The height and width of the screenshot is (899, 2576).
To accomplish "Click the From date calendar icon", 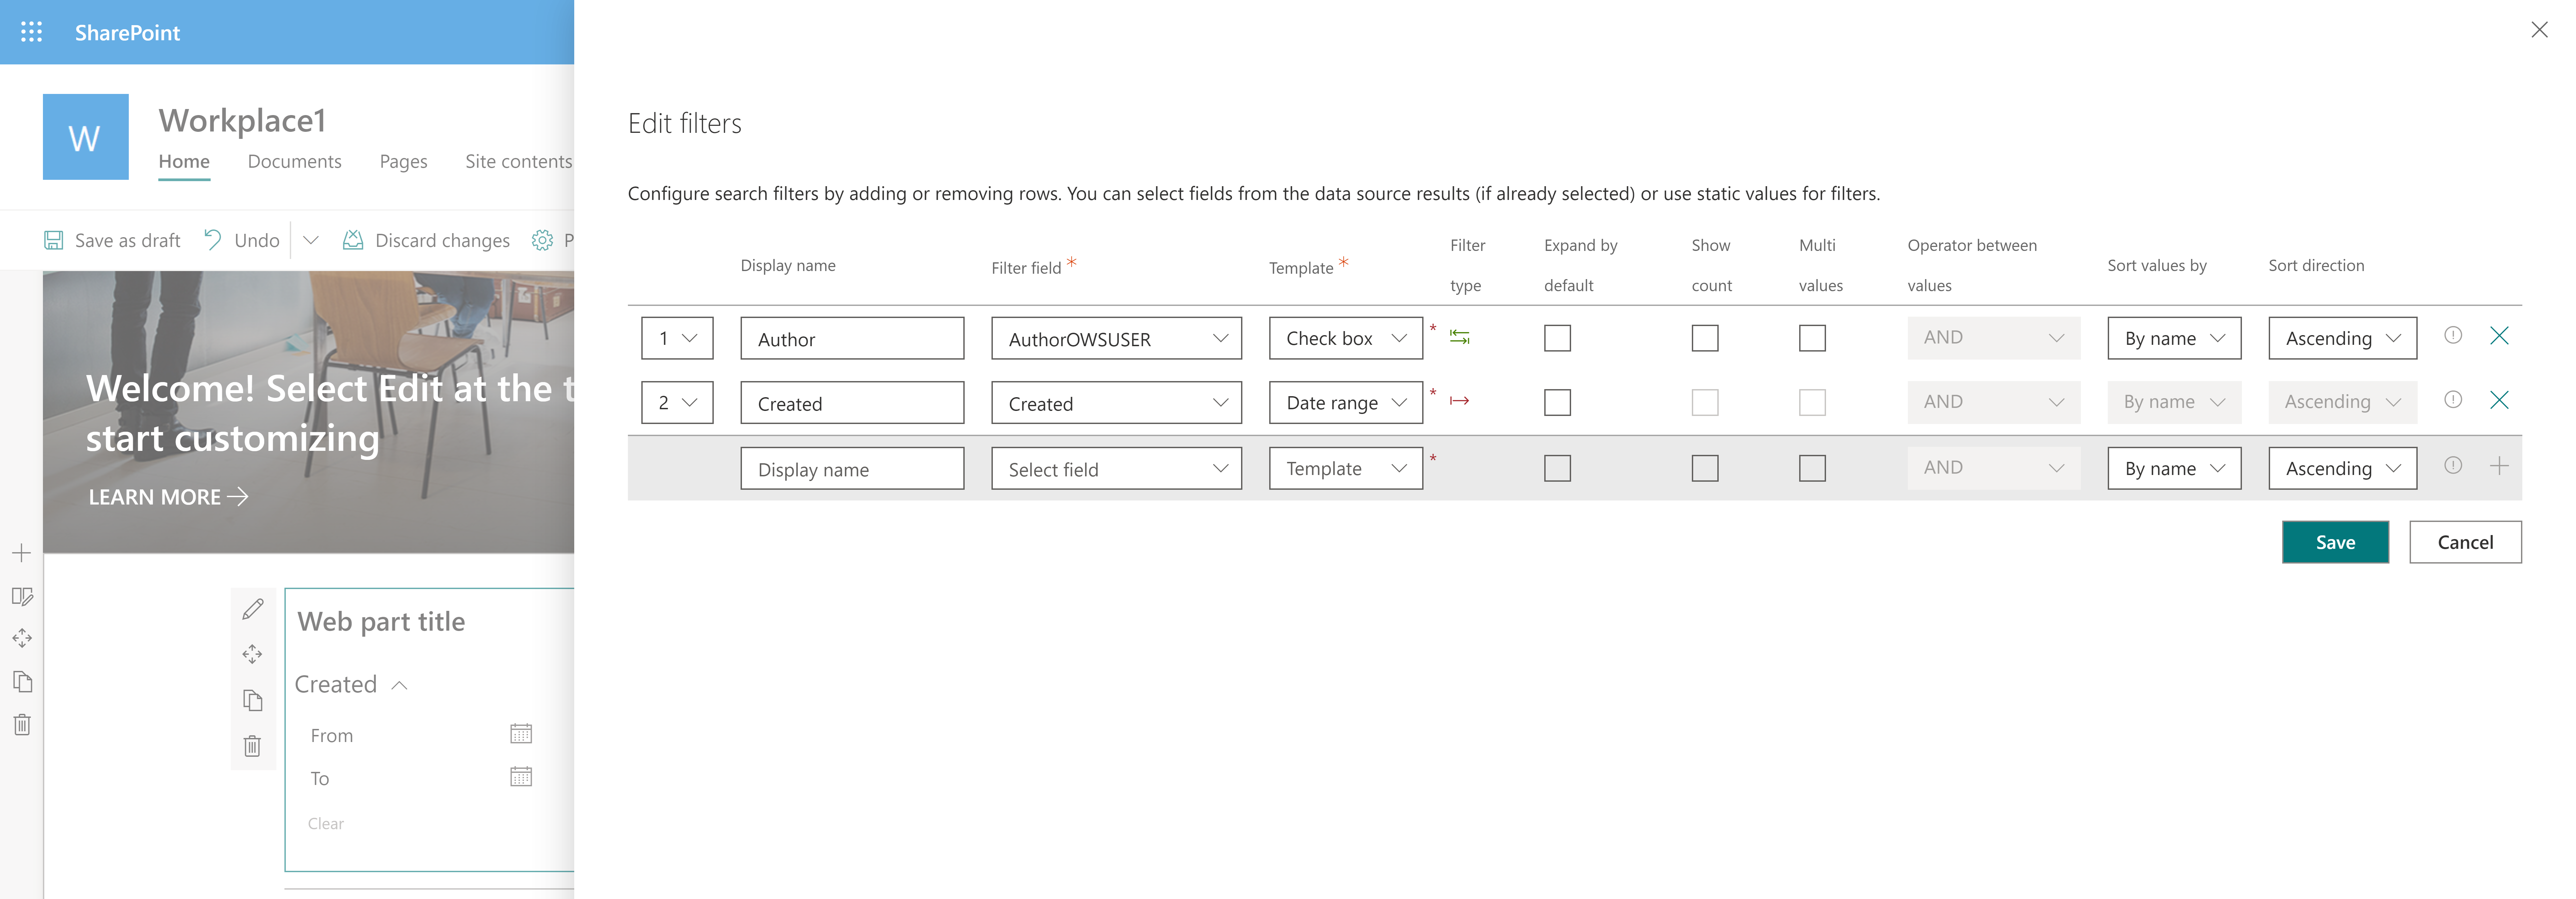I will tap(521, 734).
